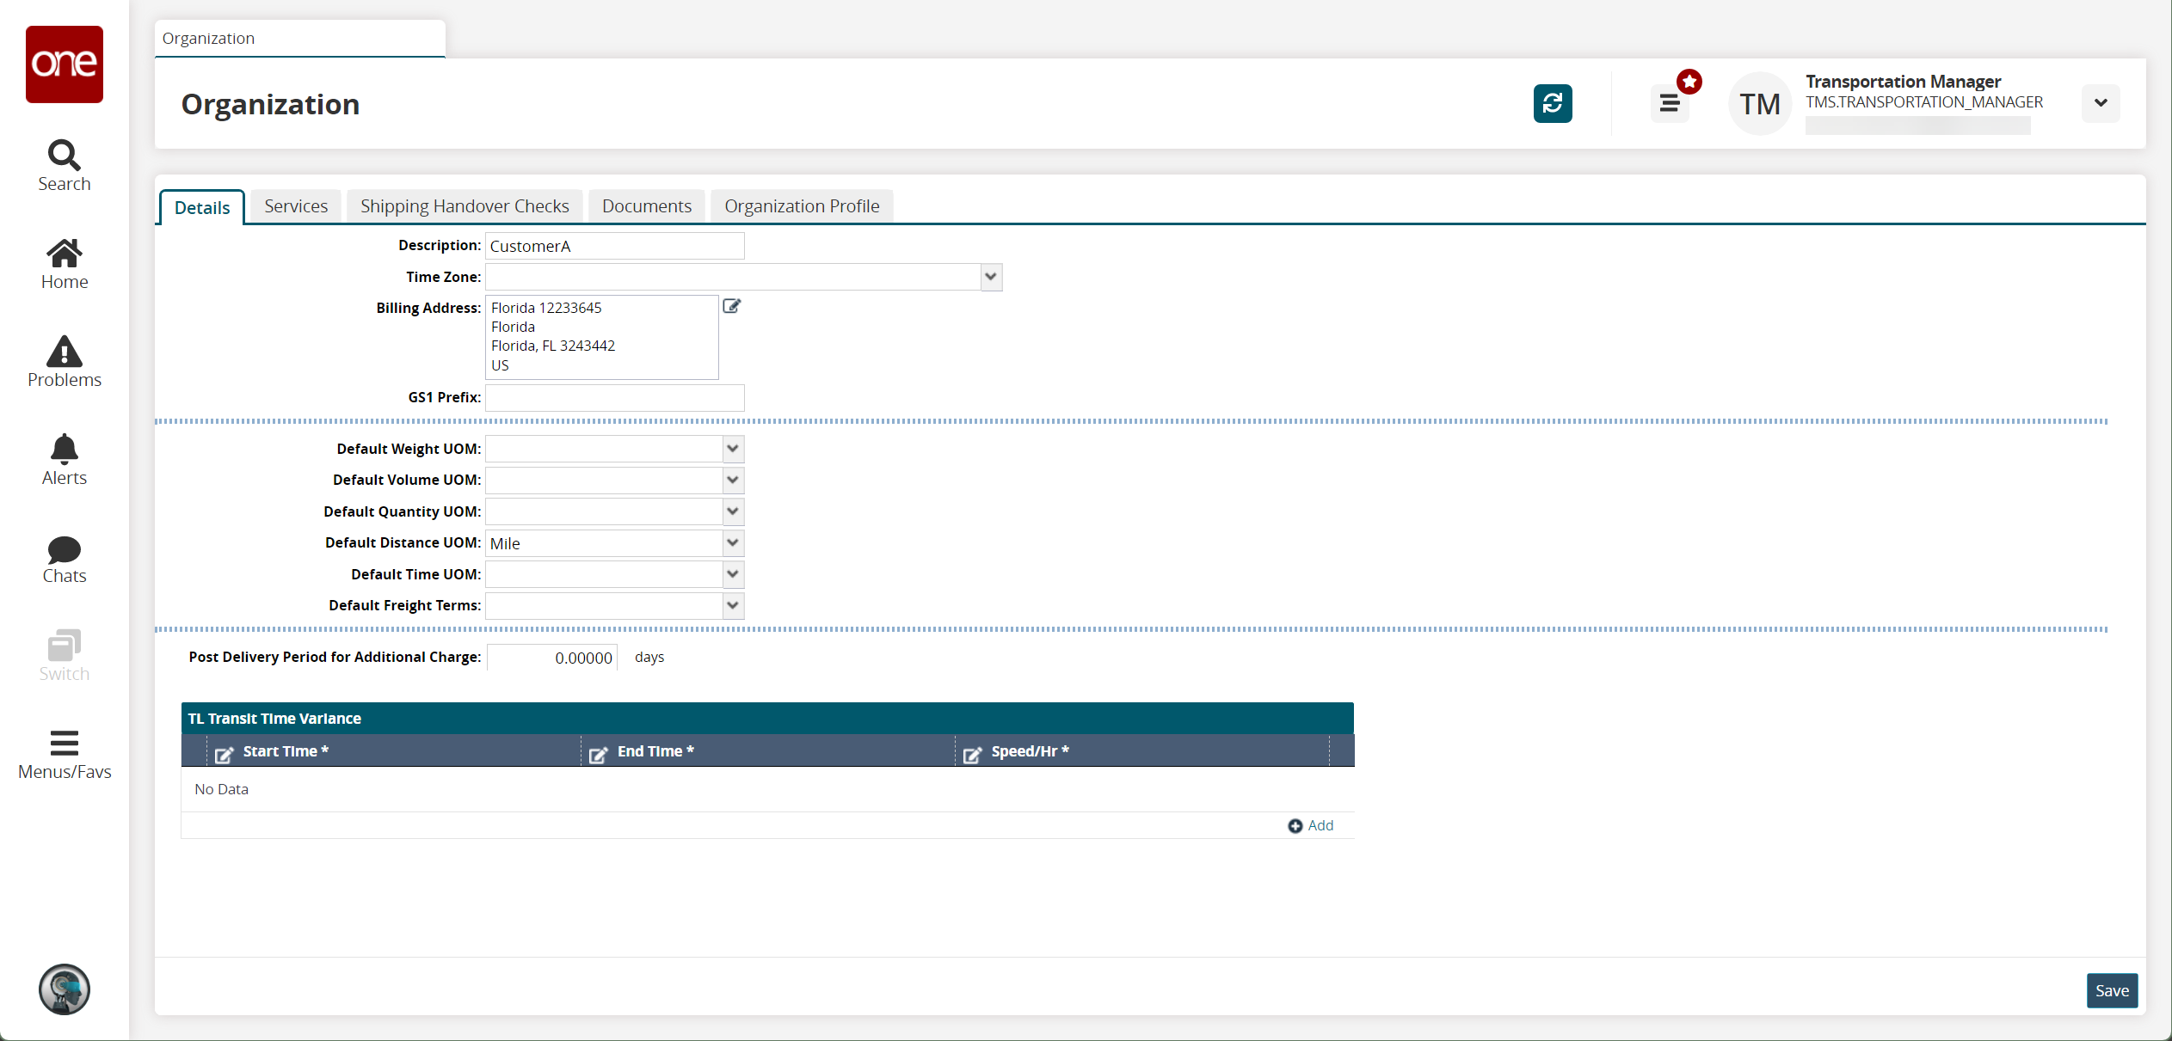Edit the Billing Address
Screen dimensions: 2172x1041
click(732, 306)
